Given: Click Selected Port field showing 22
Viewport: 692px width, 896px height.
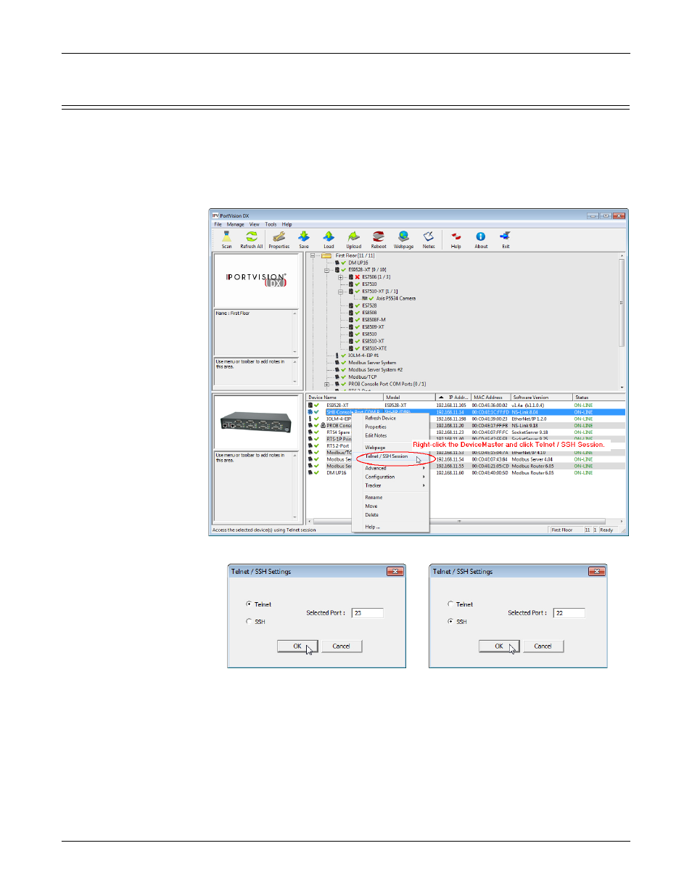Looking at the screenshot, I should pyautogui.click(x=569, y=613).
